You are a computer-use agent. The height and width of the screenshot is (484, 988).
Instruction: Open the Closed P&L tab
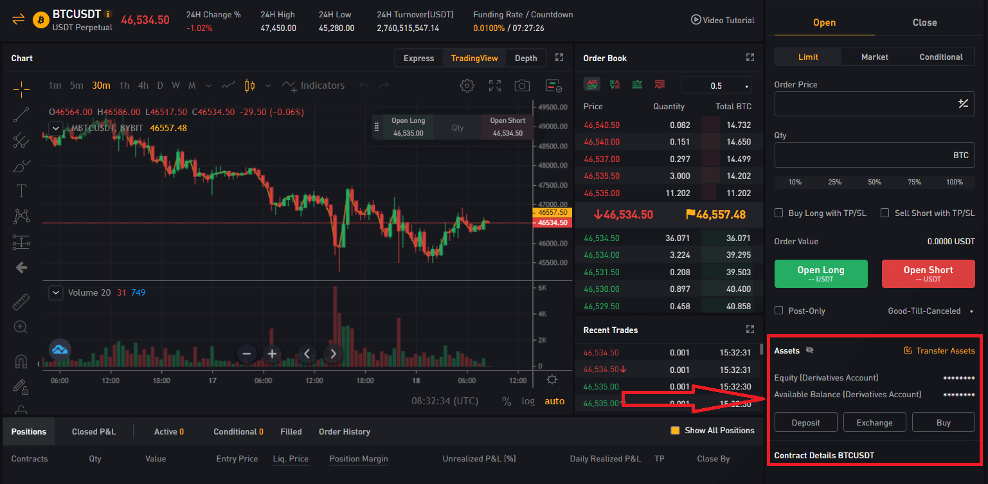93,431
